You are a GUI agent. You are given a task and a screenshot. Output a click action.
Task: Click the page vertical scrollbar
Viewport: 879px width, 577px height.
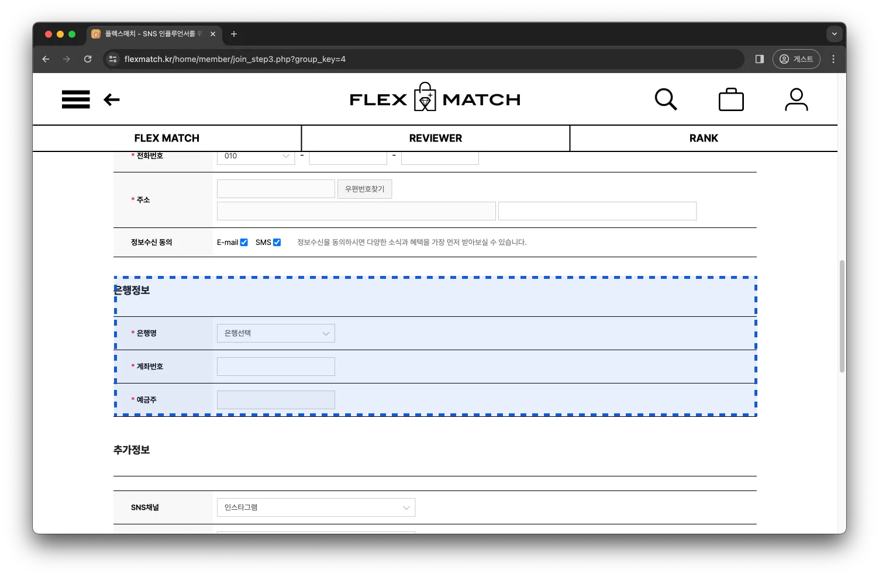click(x=842, y=316)
